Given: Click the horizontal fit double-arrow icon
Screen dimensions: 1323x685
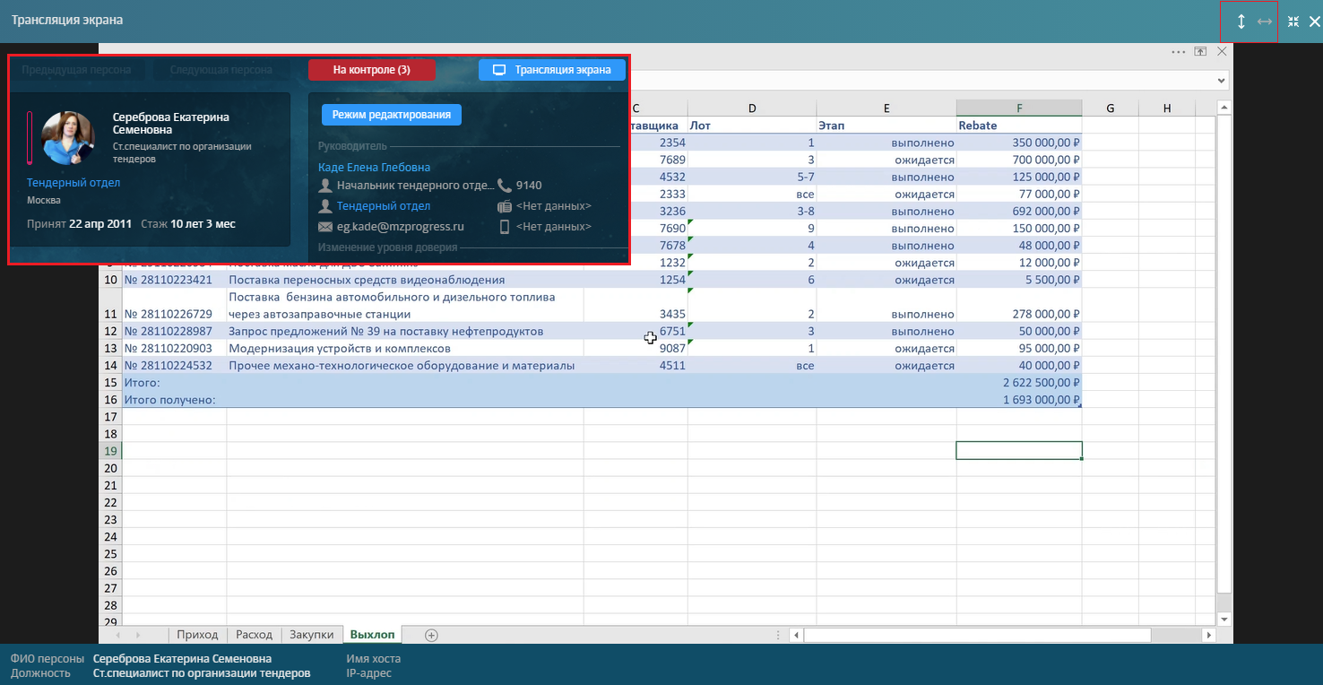Looking at the screenshot, I should pos(1265,22).
